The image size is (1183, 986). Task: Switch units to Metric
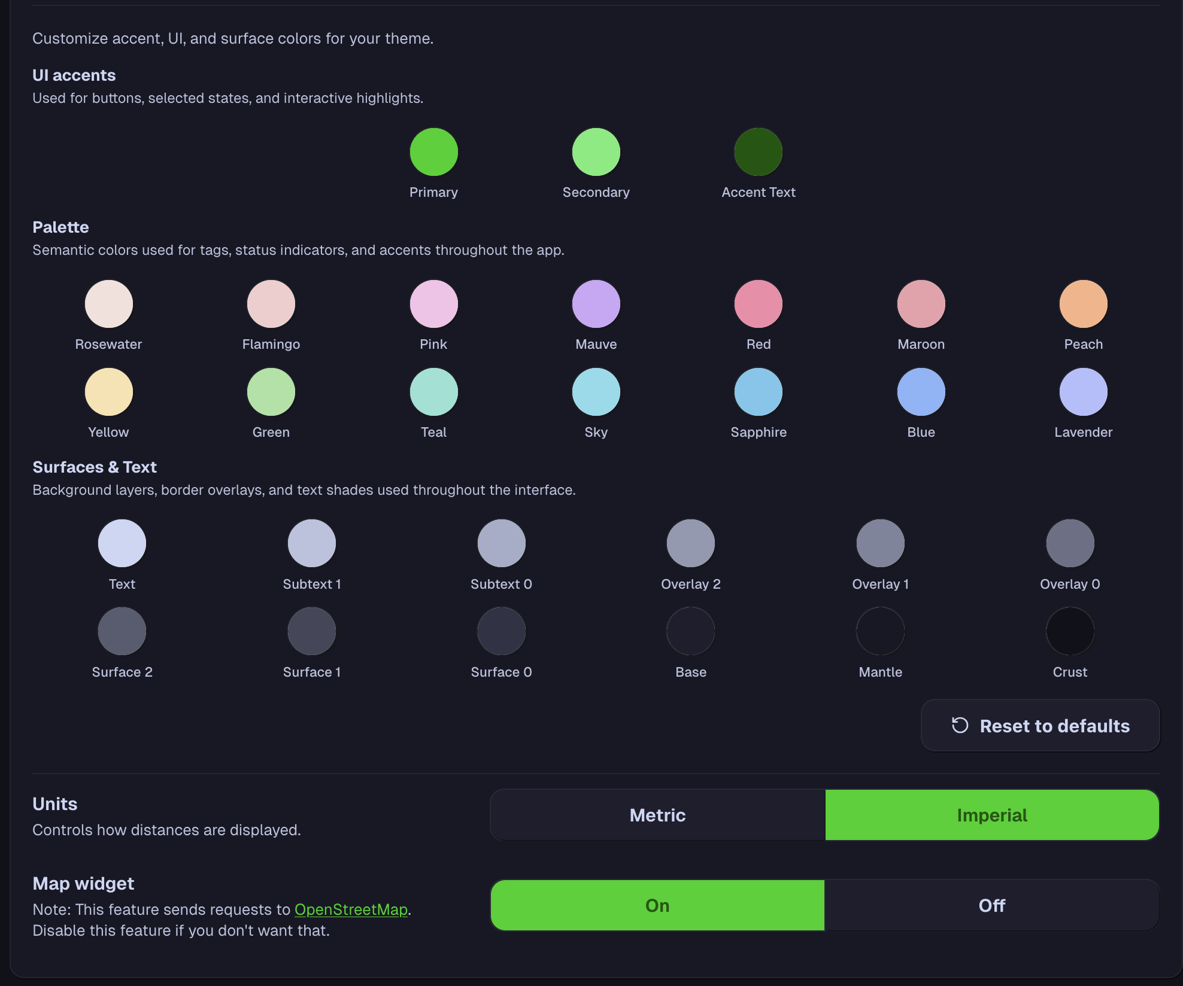coord(657,814)
